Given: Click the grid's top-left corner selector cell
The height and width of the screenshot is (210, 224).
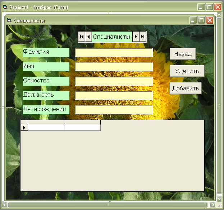Looking at the screenshot, I should [x=24, y=123].
